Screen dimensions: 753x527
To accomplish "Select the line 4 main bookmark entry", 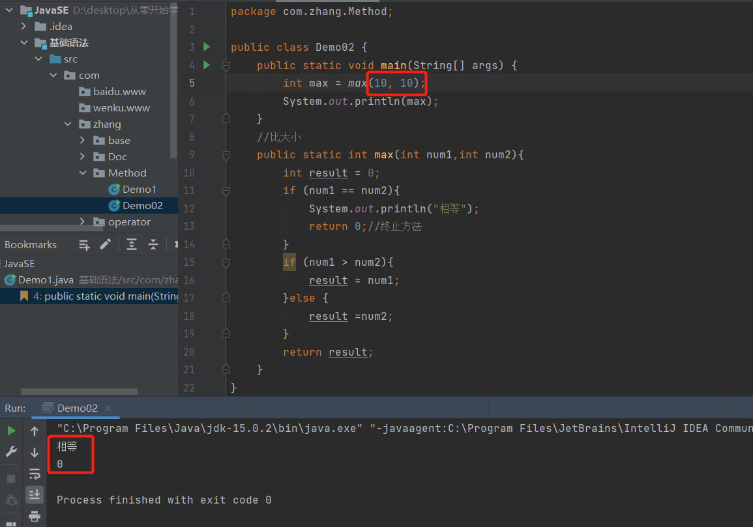I will (89, 296).
